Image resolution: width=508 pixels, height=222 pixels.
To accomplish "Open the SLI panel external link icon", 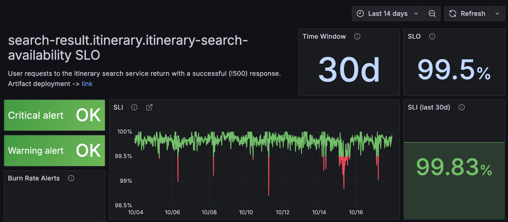I will (149, 108).
